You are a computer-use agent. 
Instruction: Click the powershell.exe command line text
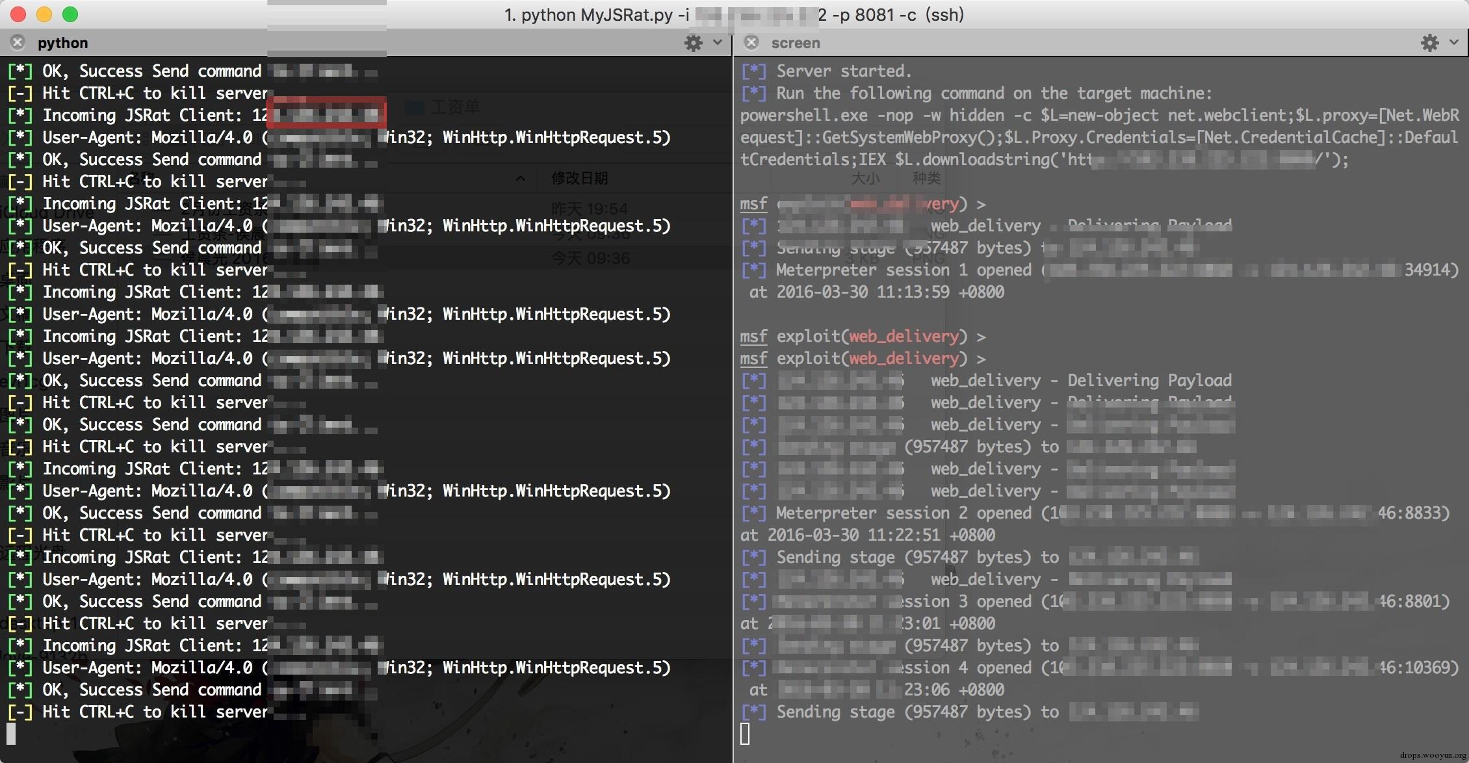pyautogui.click(x=803, y=116)
